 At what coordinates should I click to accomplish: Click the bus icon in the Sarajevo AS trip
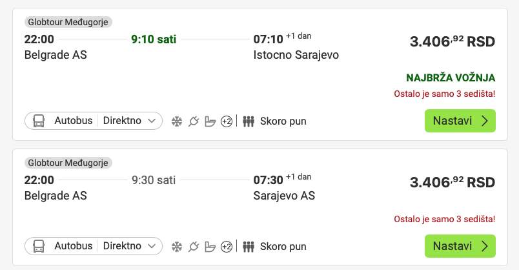pos(39,246)
